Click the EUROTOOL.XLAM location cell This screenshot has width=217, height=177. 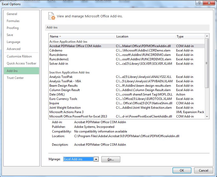pyautogui.click(x=144, y=99)
